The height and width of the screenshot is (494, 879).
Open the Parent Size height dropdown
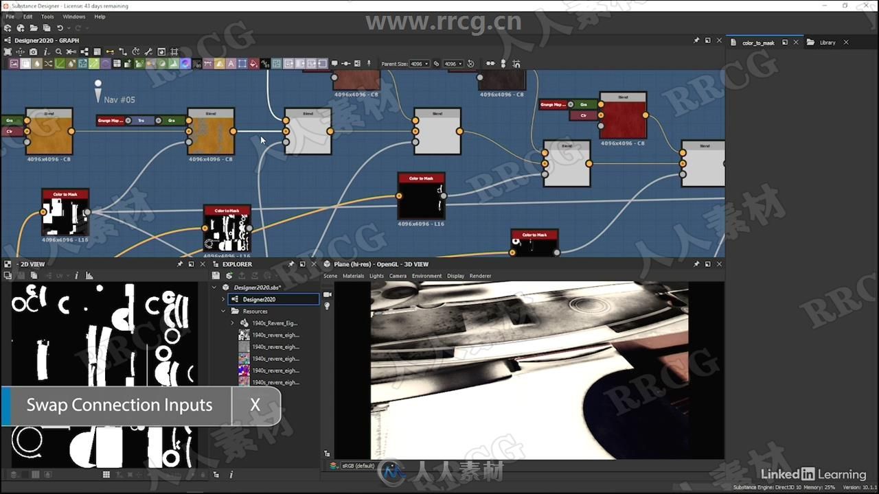pyautogui.click(x=453, y=64)
